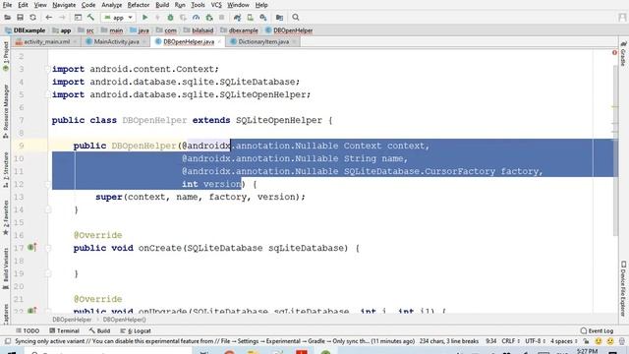
Task: Open the app run configuration dropdown
Action: [118, 18]
